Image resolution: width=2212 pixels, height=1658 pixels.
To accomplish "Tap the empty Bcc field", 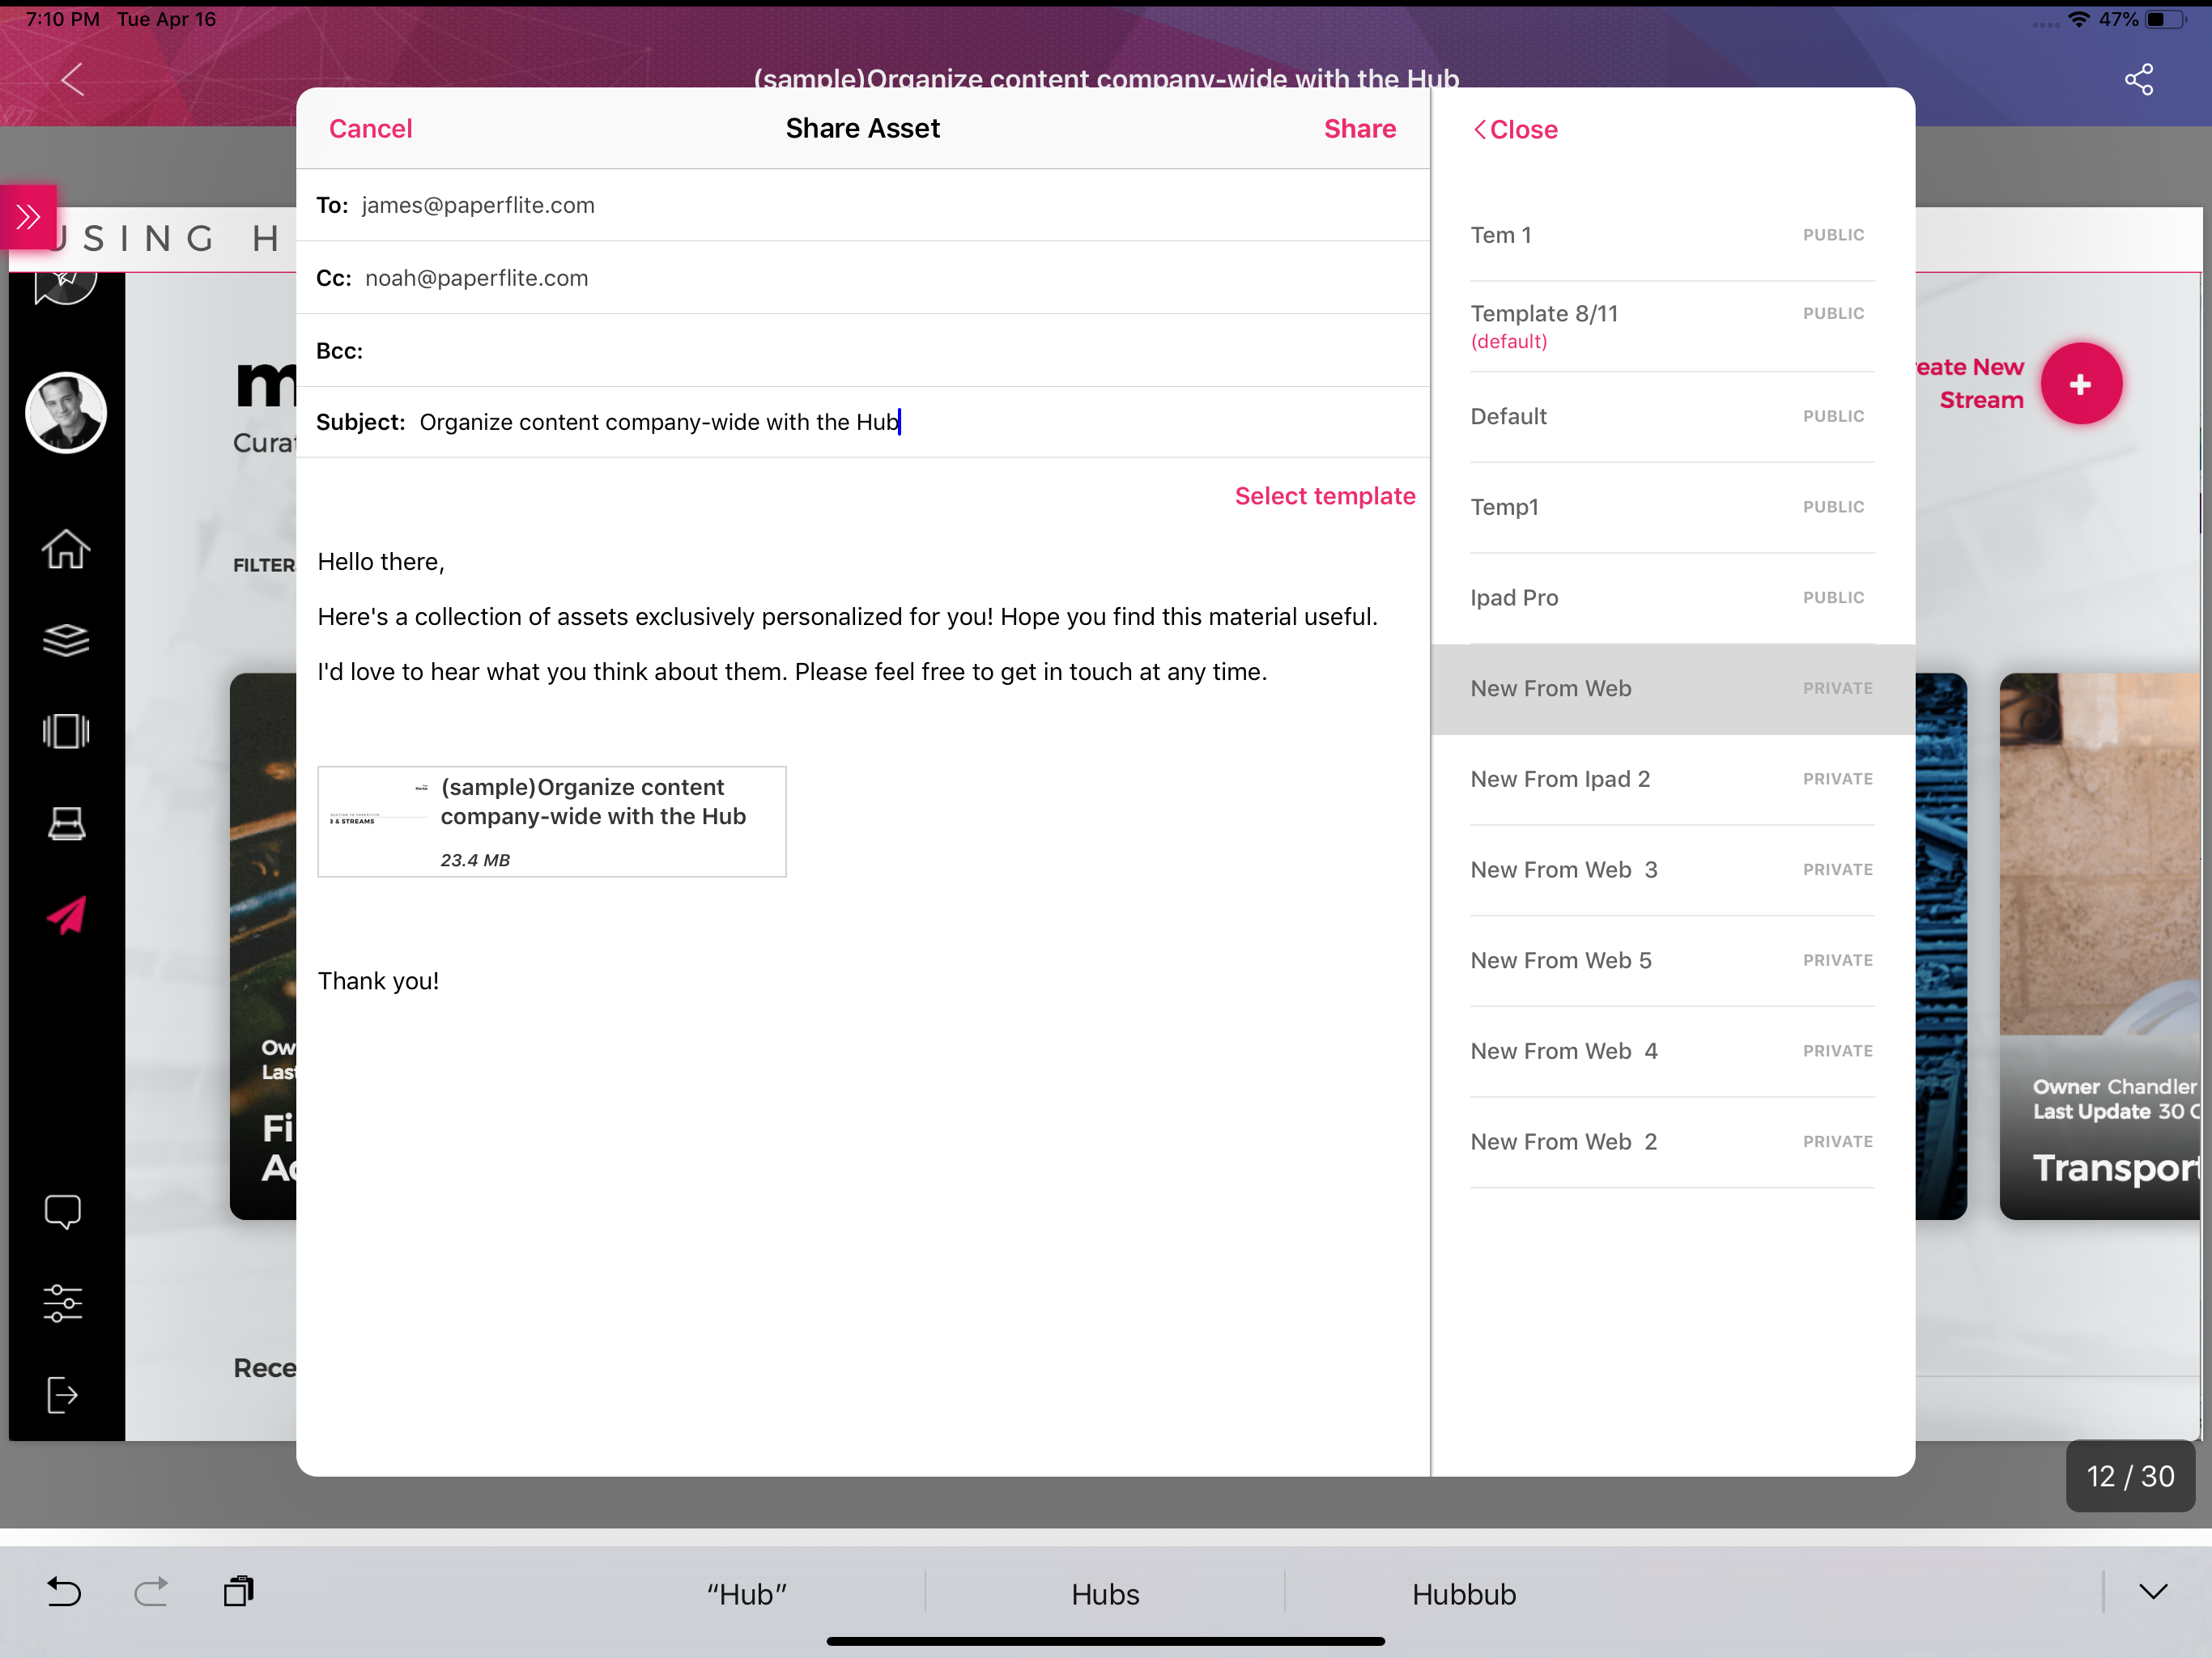I will 863,351.
